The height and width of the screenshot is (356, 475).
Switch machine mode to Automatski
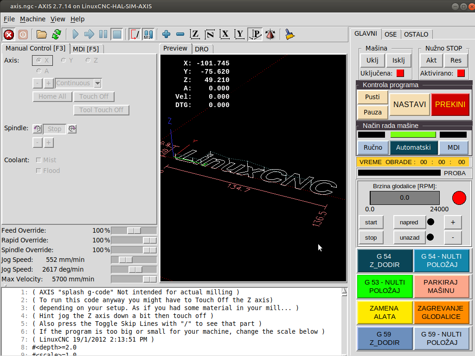click(x=413, y=147)
